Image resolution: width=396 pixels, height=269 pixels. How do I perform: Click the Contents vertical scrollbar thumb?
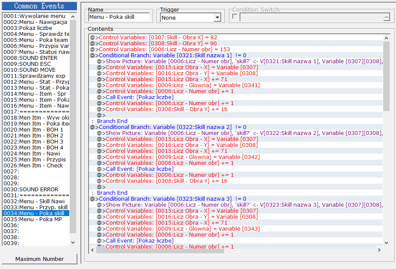tap(386, 76)
